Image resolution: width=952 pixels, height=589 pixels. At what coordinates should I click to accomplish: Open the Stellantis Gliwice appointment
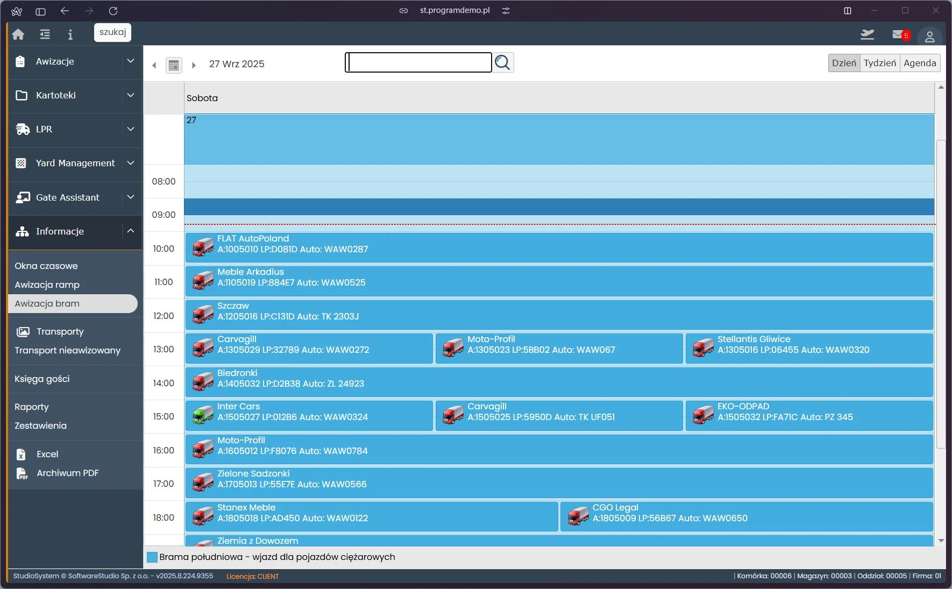click(809, 349)
